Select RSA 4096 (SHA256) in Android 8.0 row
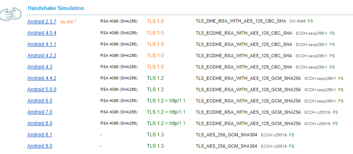The image size is (353, 154). (119, 123)
